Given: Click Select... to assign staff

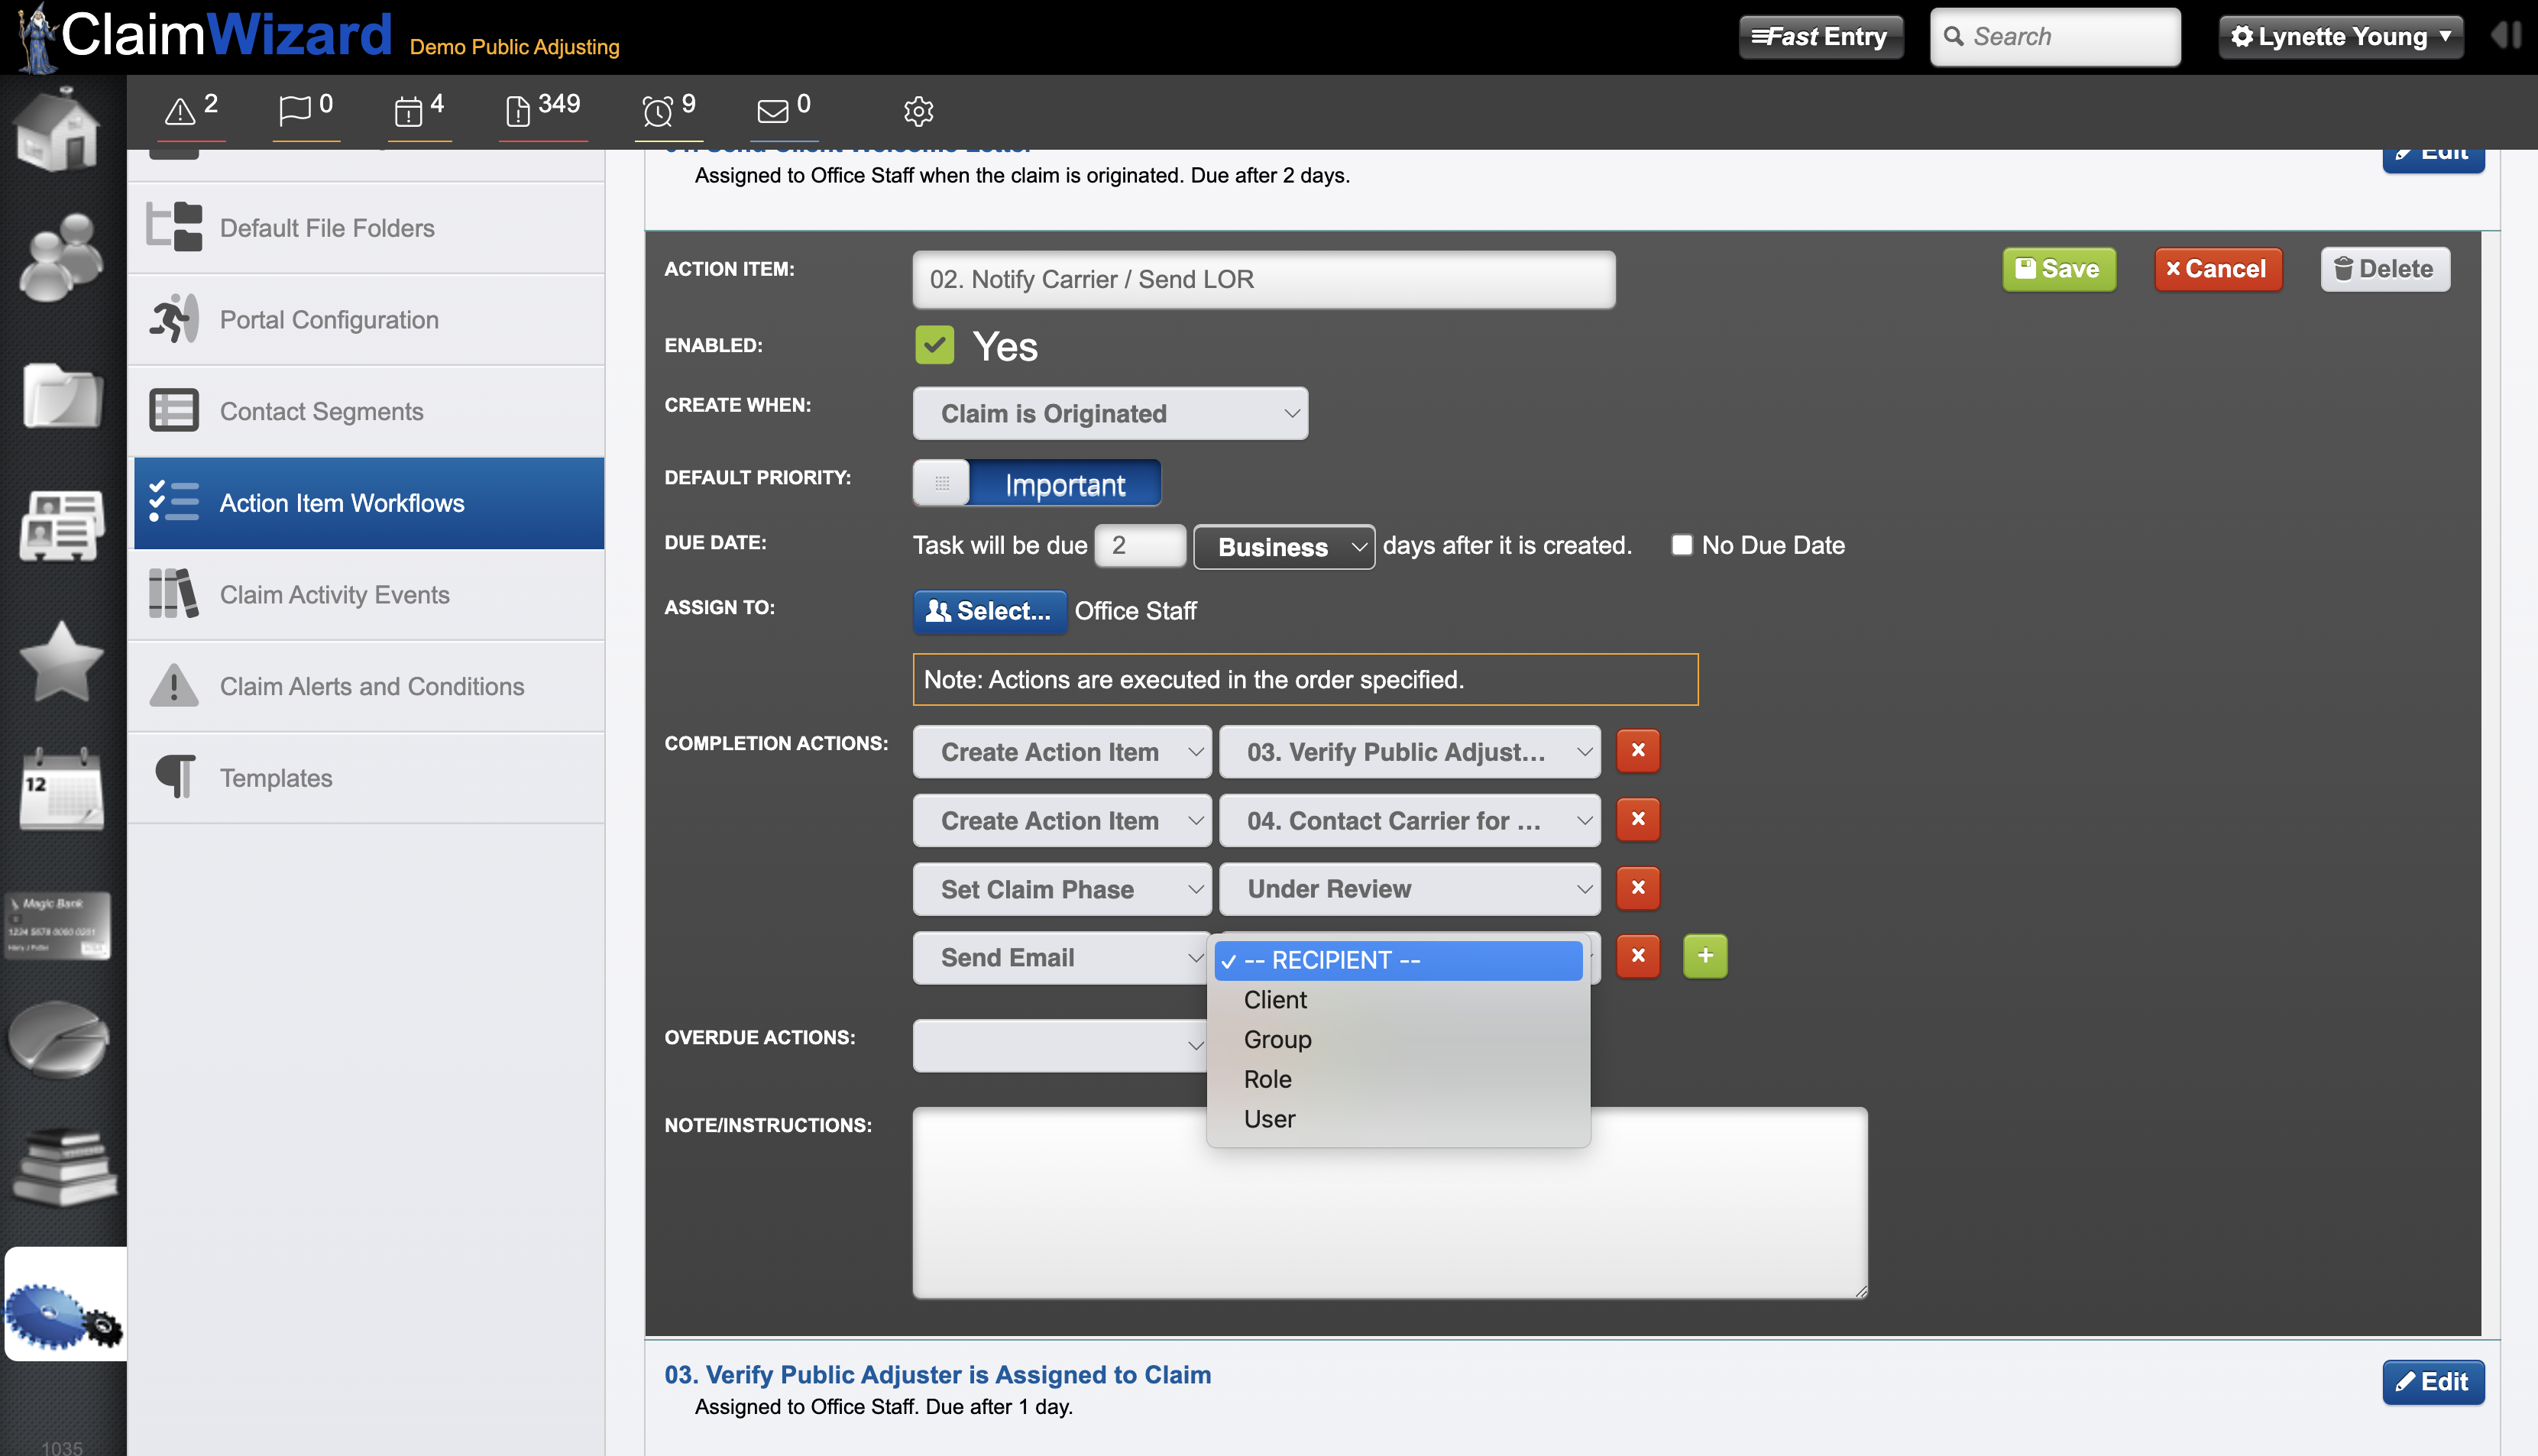Looking at the screenshot, I should click(x=989, y=611).
